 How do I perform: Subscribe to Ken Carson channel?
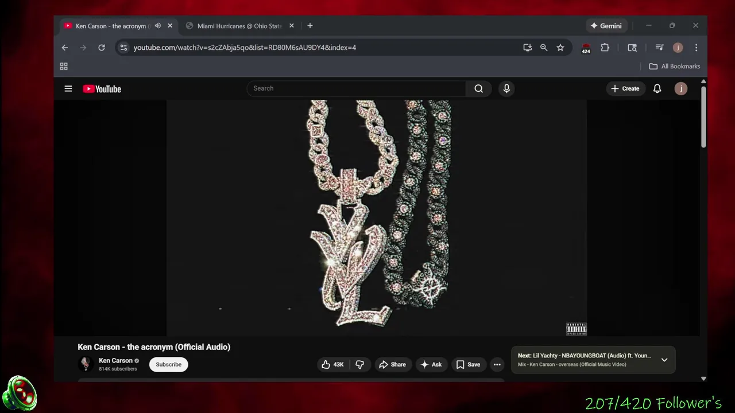pos(169,364)
